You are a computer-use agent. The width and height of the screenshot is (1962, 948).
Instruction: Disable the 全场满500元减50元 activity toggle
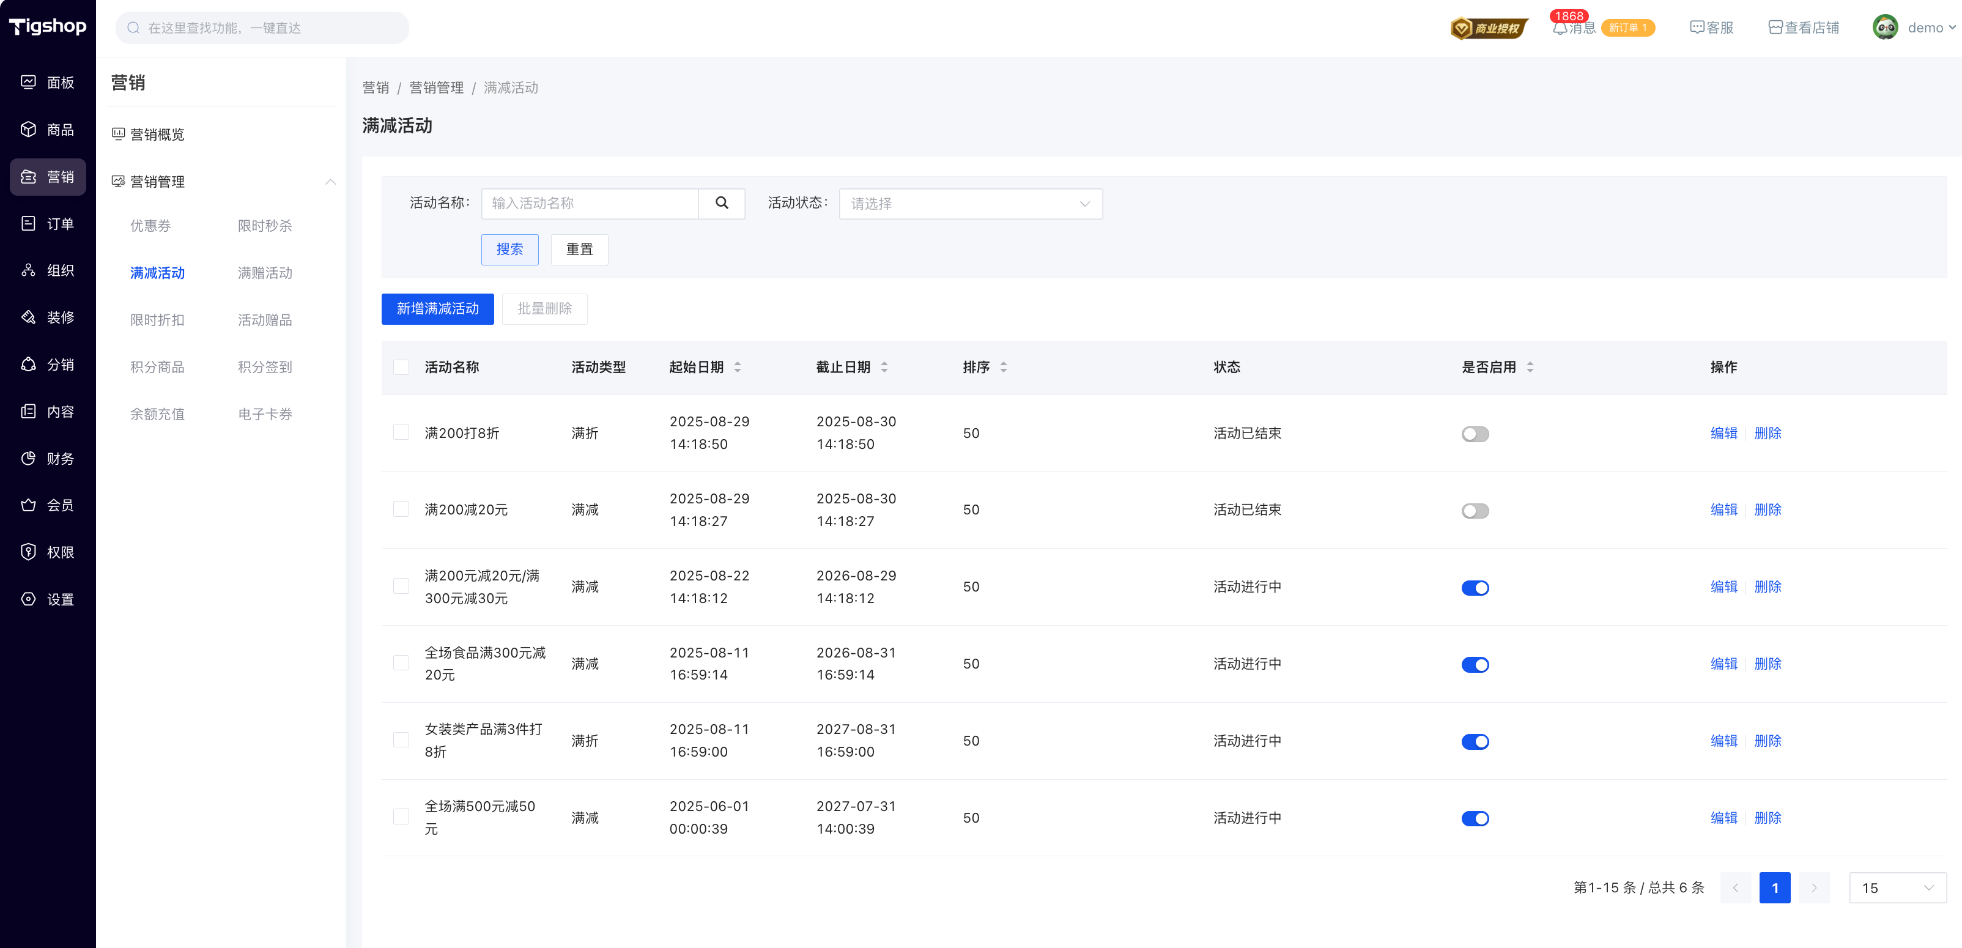[x=1475, y=818]
